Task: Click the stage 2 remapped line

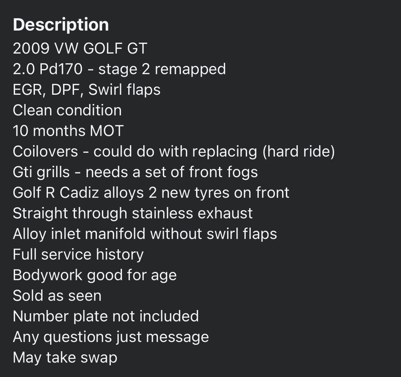Action: [x=119, y=69]
